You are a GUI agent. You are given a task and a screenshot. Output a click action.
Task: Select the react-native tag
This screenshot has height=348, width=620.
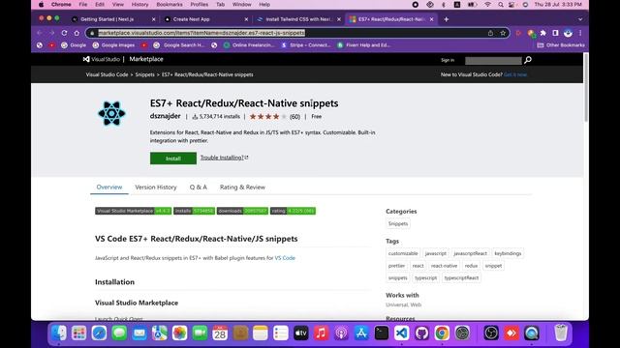444,266
